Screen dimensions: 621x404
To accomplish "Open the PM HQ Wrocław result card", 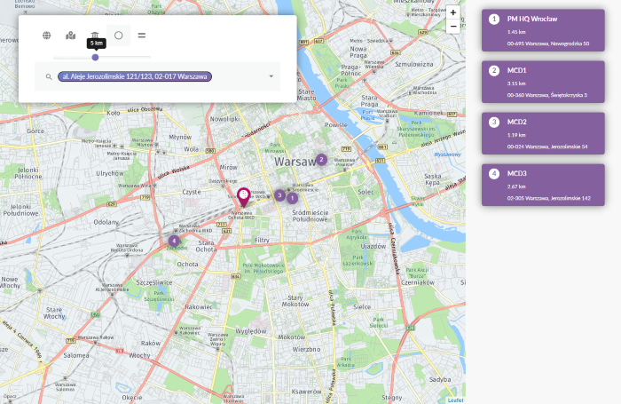I will [x=543, y=31].
